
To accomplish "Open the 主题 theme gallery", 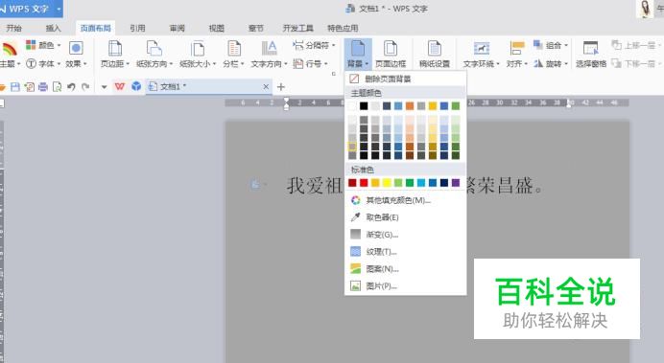I will pos(10,54).
